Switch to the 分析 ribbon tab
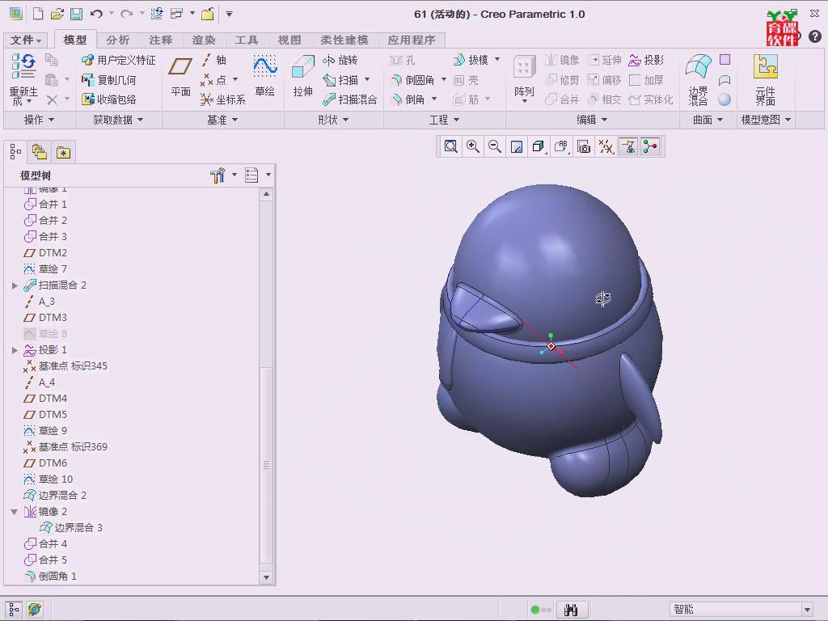 click(x=117, y=40)
